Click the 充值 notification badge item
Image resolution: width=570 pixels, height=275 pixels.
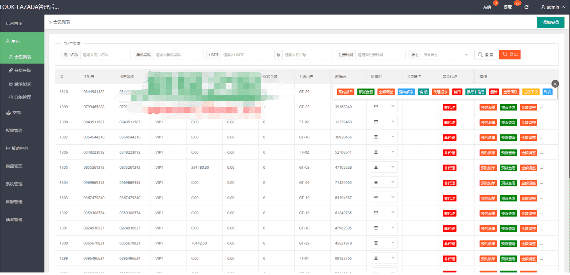[487, 7]
